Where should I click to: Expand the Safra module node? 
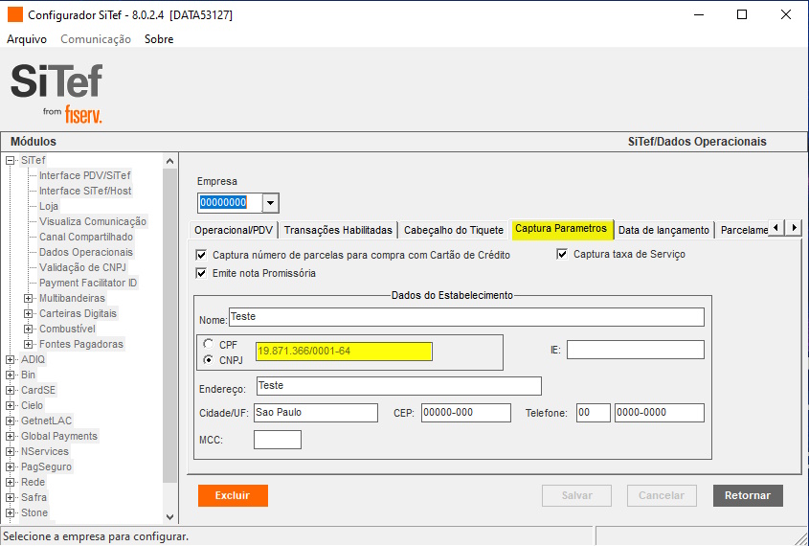pos(10,497)
